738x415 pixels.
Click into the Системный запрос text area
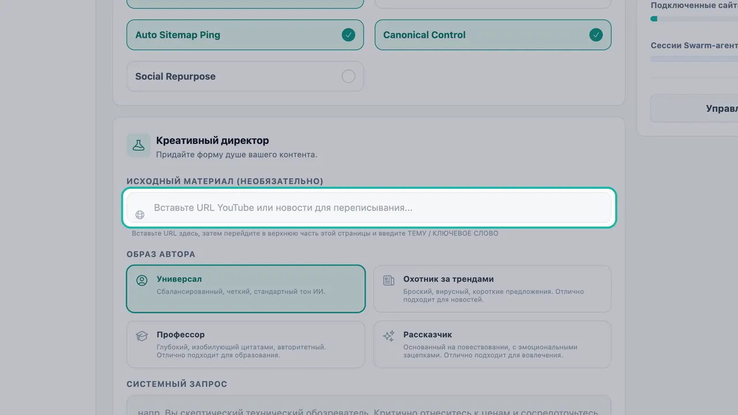[369, 405]
